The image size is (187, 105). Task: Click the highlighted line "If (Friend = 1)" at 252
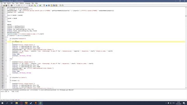coord(96,42)
